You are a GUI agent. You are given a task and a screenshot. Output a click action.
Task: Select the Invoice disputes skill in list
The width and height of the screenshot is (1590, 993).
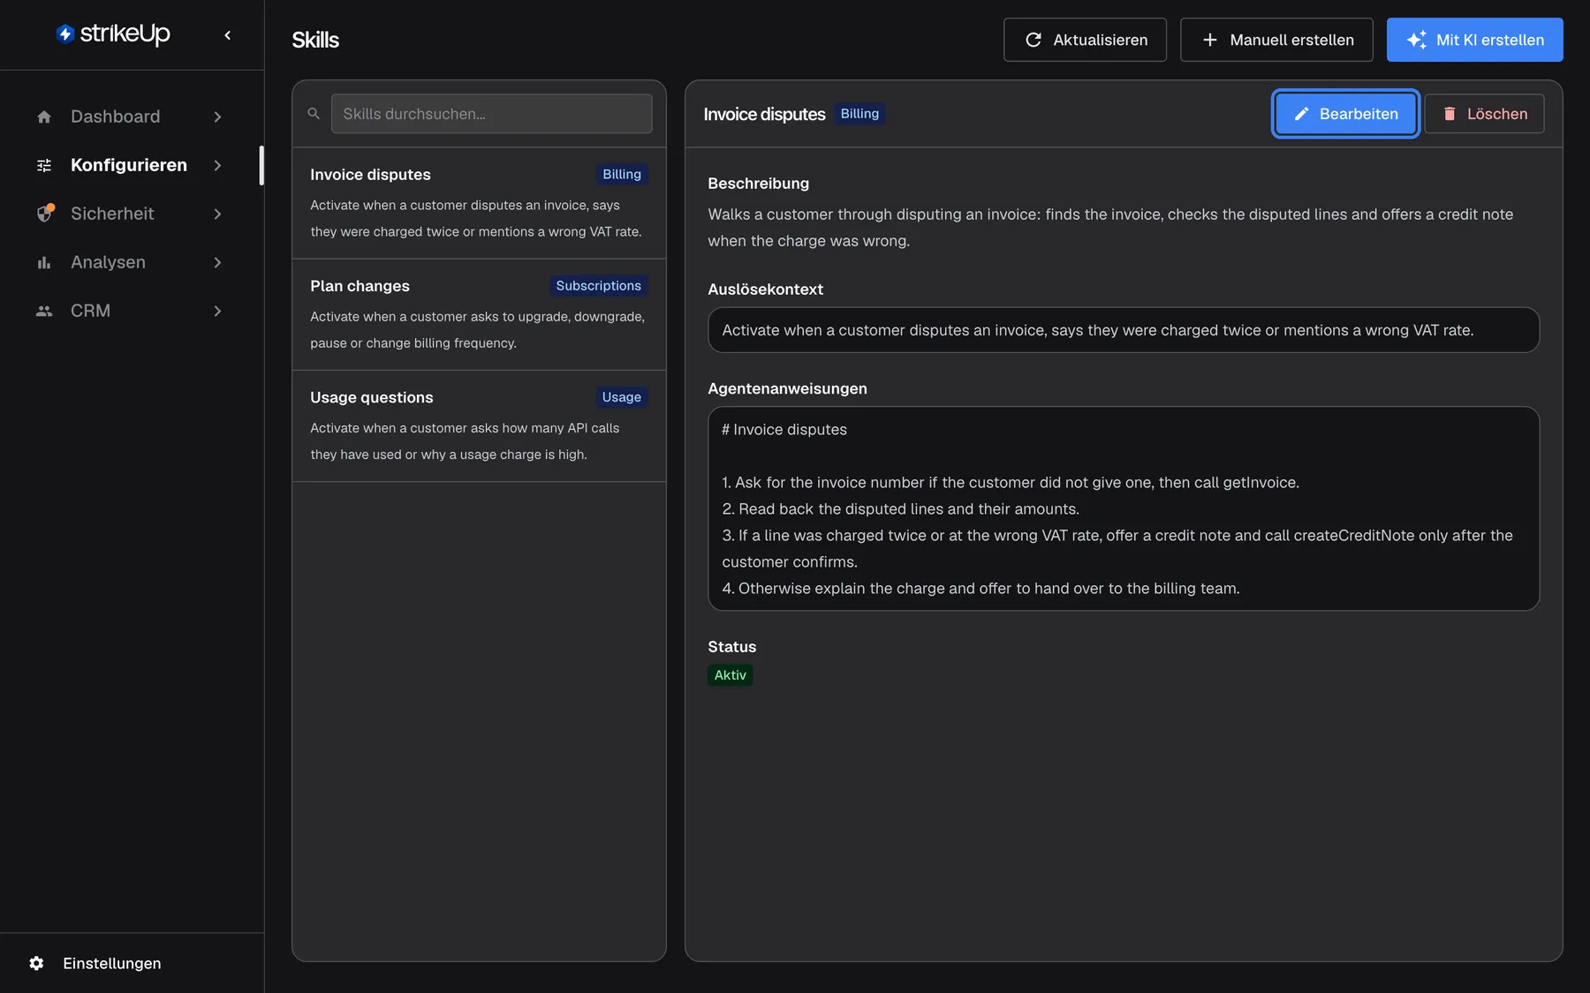pos(479,203)
